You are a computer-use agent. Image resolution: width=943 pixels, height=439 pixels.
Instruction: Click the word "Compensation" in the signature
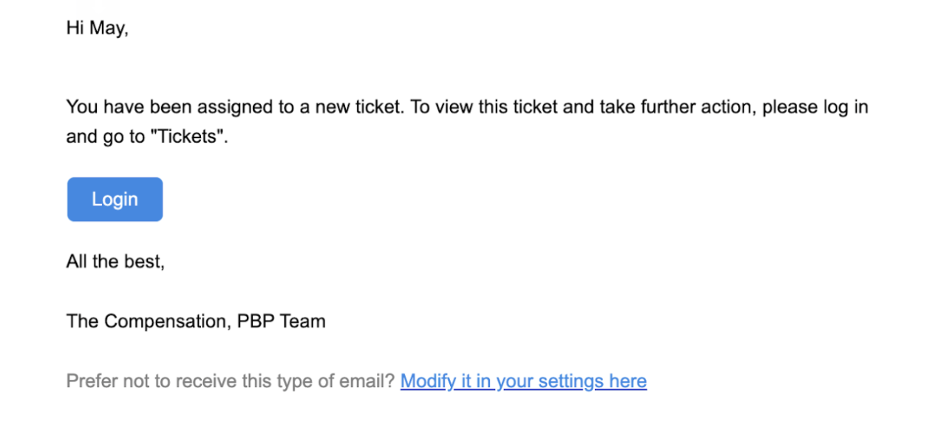(x=167, y=321)
